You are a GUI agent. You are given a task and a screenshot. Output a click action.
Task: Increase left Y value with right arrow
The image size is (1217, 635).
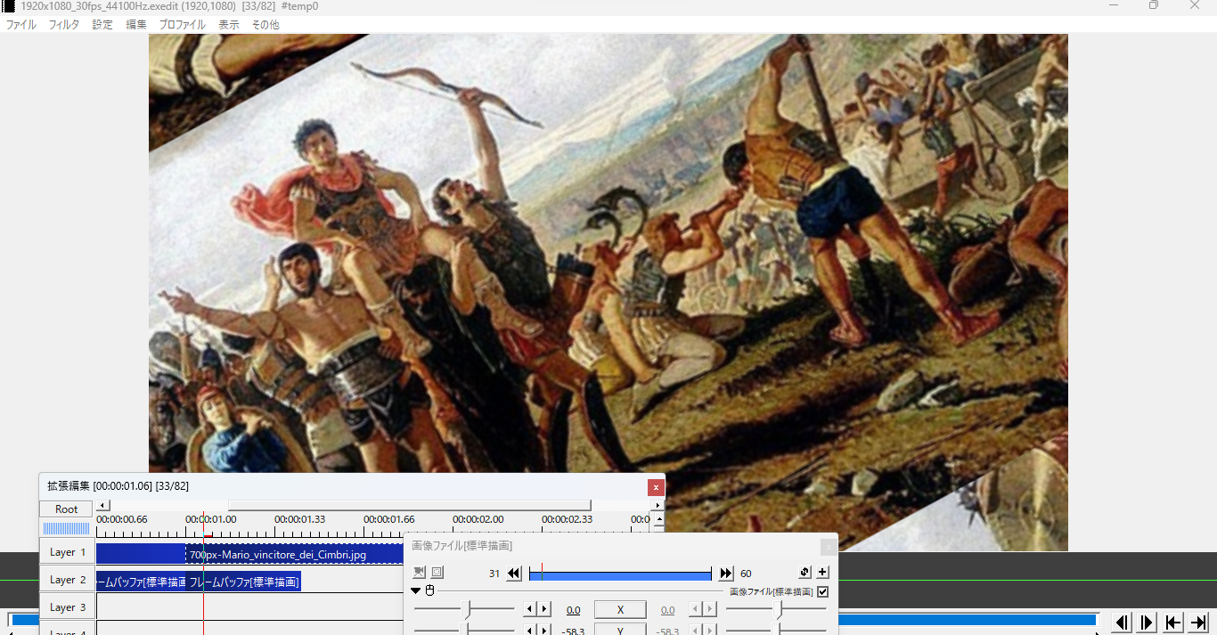[544, 630]
